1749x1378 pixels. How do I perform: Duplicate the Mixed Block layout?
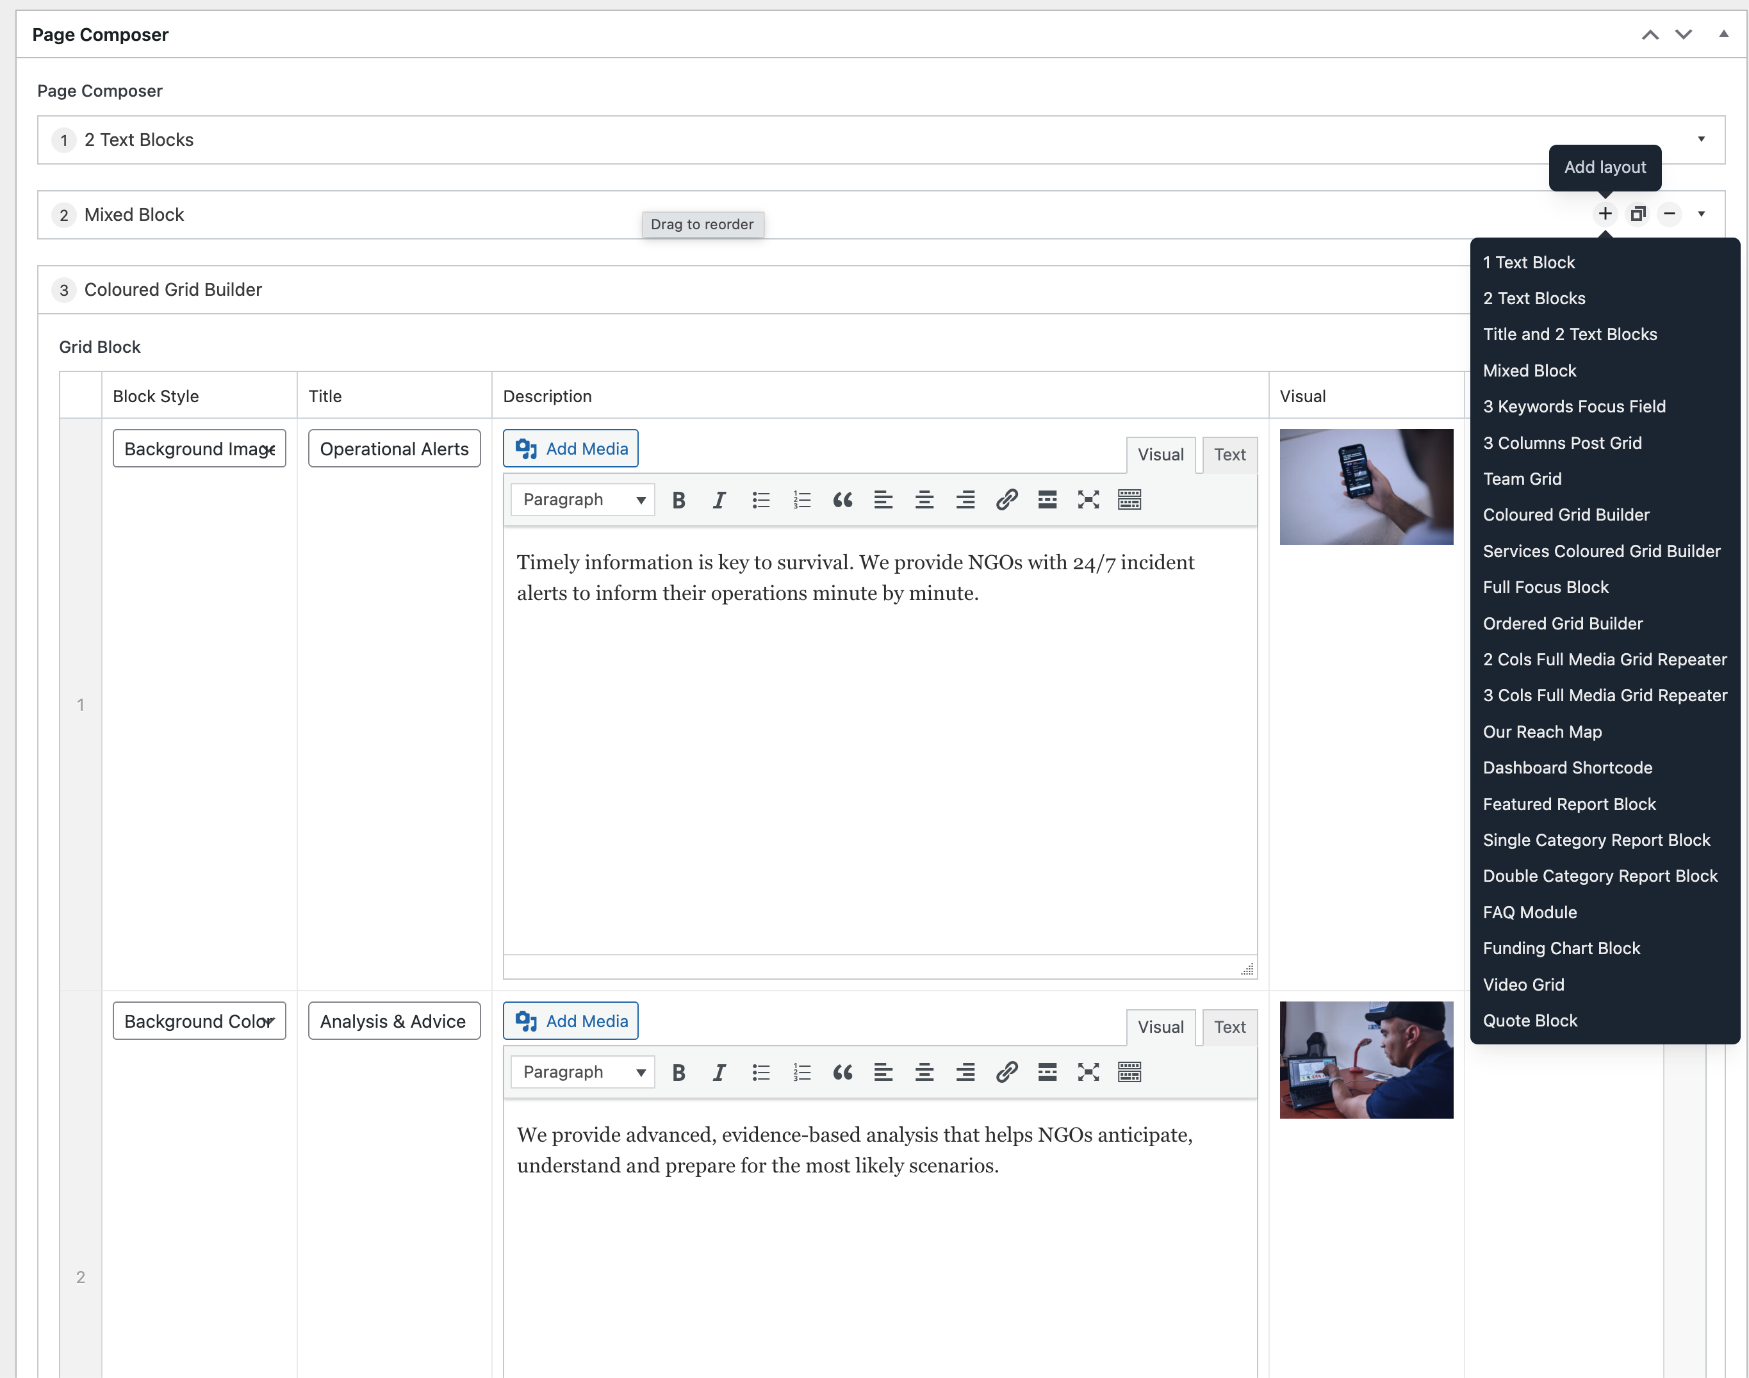pyautogui.click(x=1638, y=214)
